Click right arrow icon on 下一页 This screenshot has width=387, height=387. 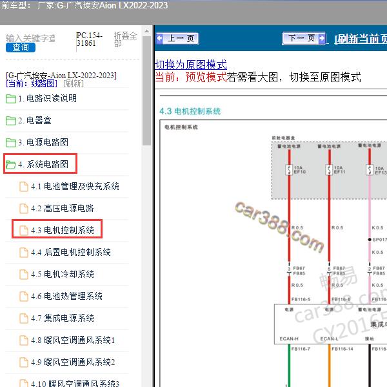tap(322, 38)
